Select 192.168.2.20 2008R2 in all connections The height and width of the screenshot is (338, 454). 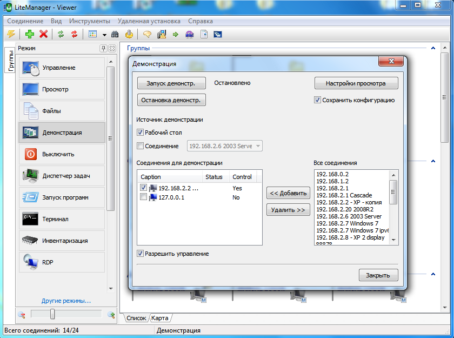pyautogui.click(x=345, y=209)
